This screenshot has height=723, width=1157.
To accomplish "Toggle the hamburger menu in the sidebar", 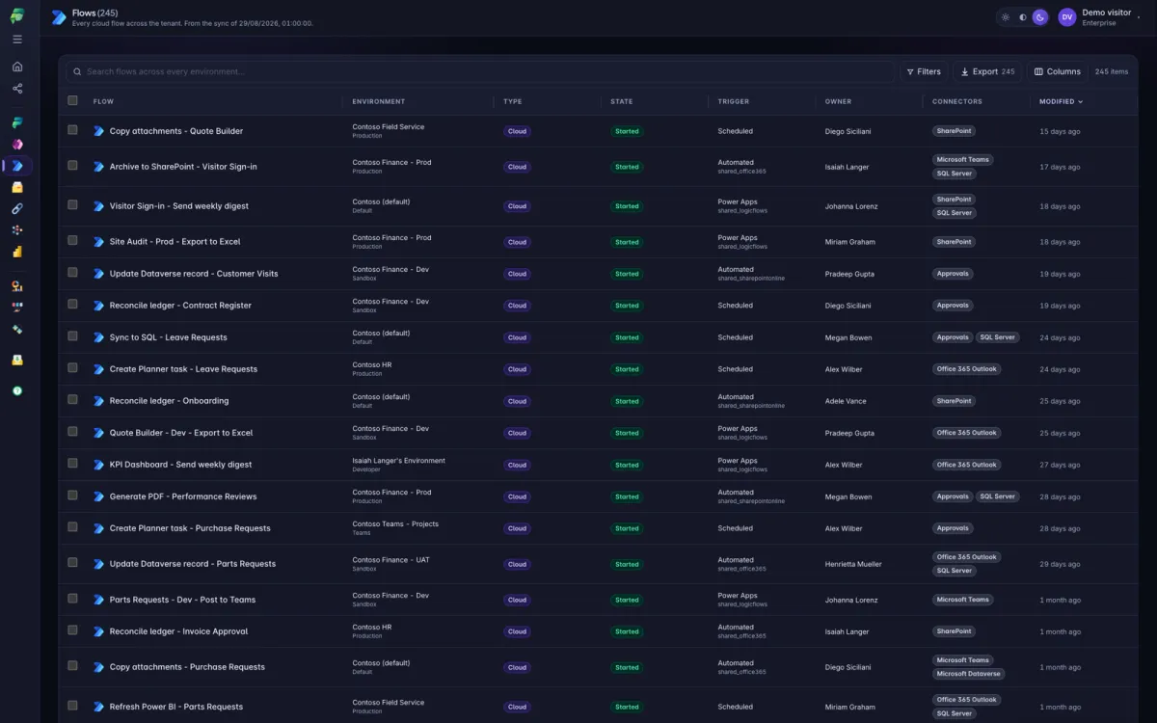I will click(17, 40).
